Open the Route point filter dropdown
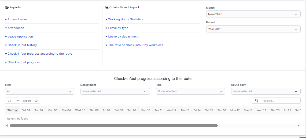 pos(266,91)
